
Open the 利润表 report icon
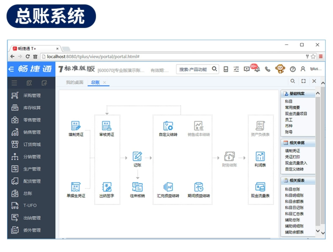[x=260, y=156]
